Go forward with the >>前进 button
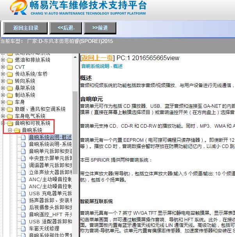 click(100, 28)
